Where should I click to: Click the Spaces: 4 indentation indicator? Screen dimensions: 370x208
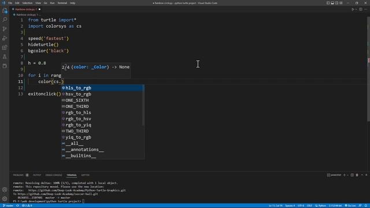pyautogui.click(x=290, y=206)
